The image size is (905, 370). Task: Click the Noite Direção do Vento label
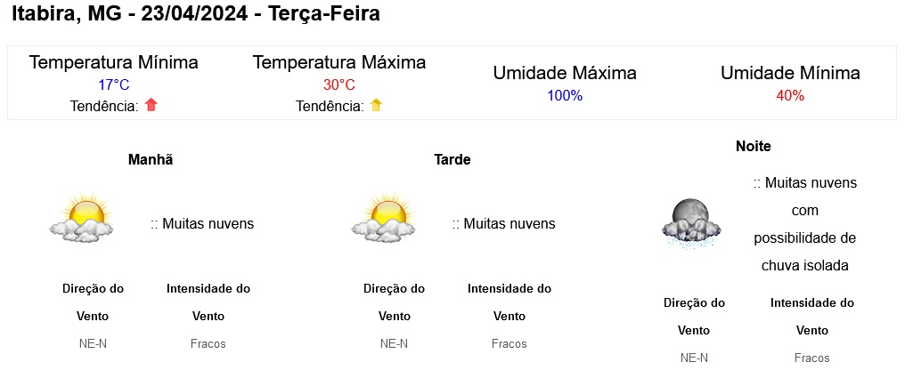694,317
